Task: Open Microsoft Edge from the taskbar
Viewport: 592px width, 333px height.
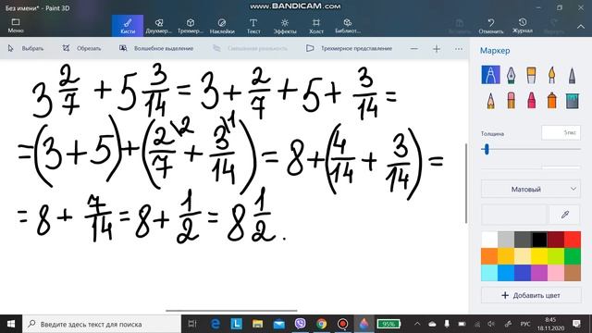Action: tap(216, 324)
